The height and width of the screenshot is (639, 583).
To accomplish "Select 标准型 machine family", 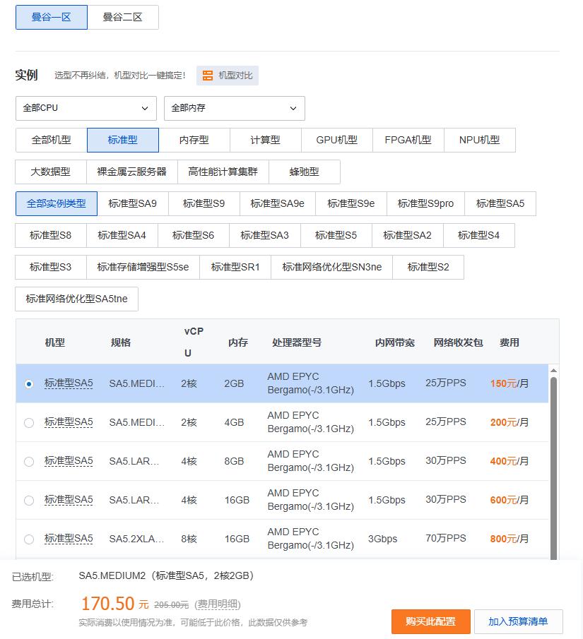I will [x=123, y=140].
